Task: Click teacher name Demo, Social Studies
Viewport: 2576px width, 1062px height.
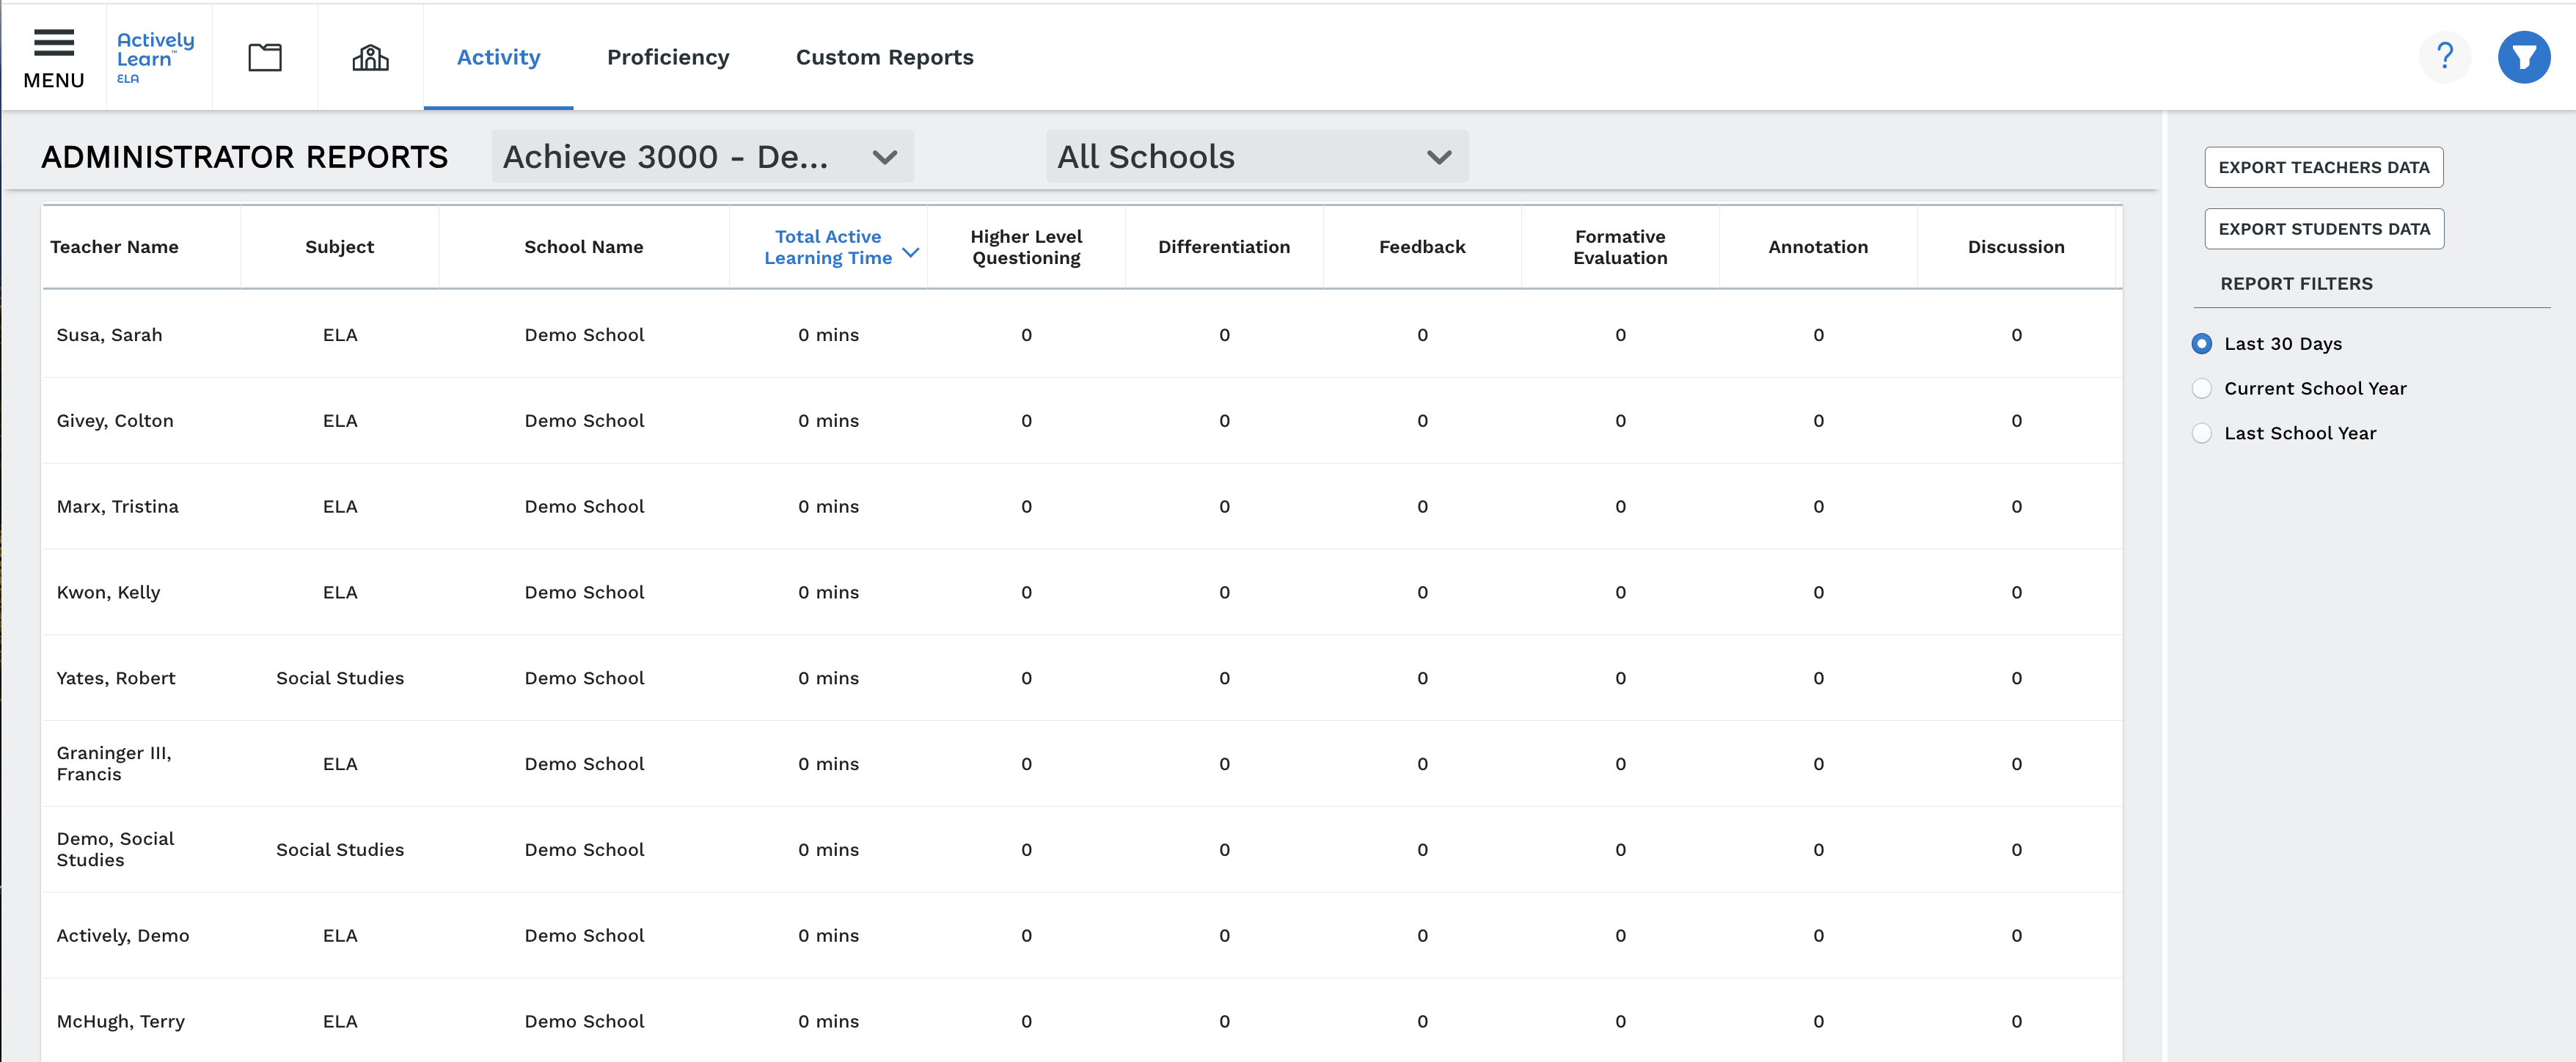Action: click(x=115, y=849)
